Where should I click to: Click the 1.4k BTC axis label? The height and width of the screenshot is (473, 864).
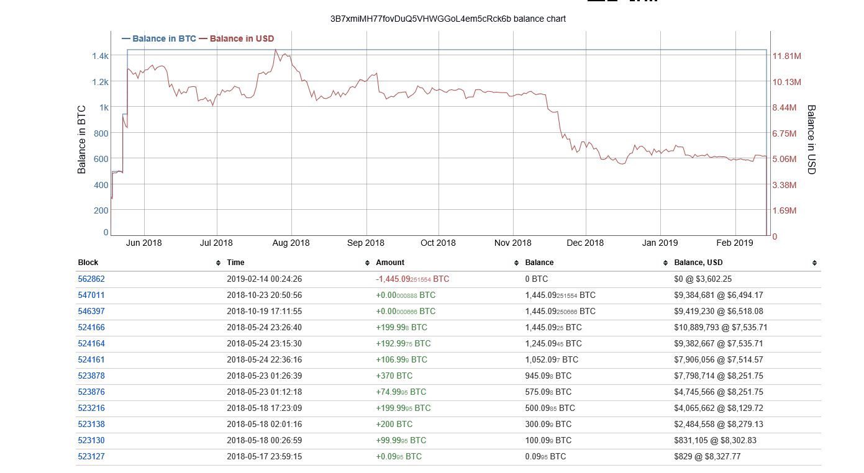(x=101, y=56)
